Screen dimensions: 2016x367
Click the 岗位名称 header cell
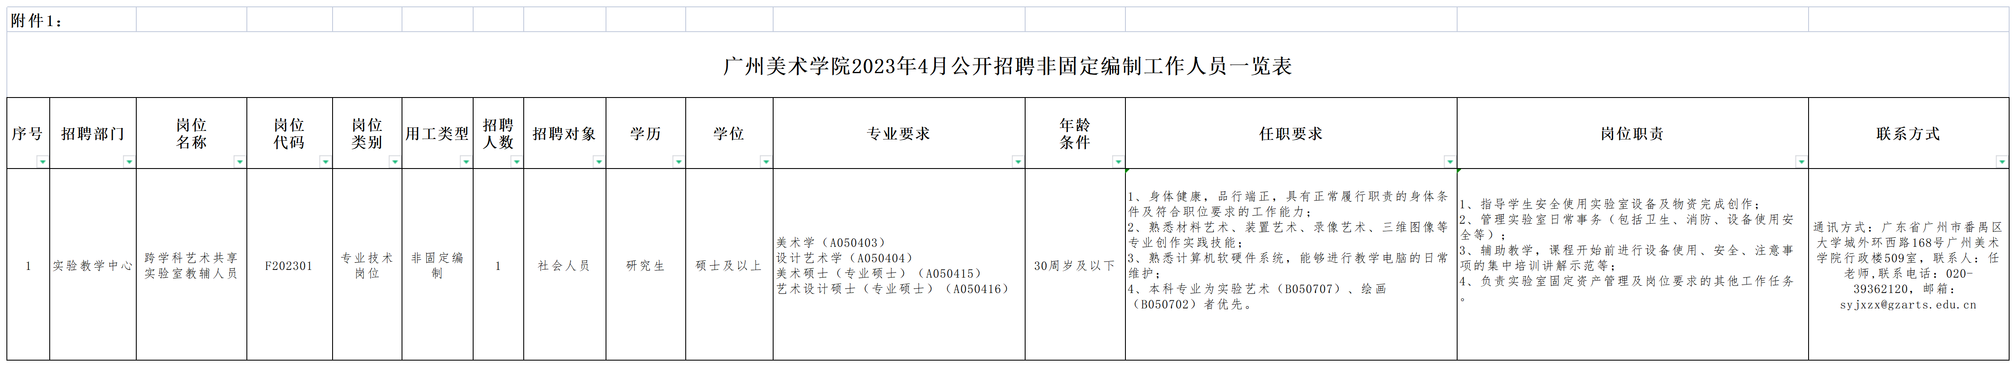pyautogui.click(x=192, y=133)
